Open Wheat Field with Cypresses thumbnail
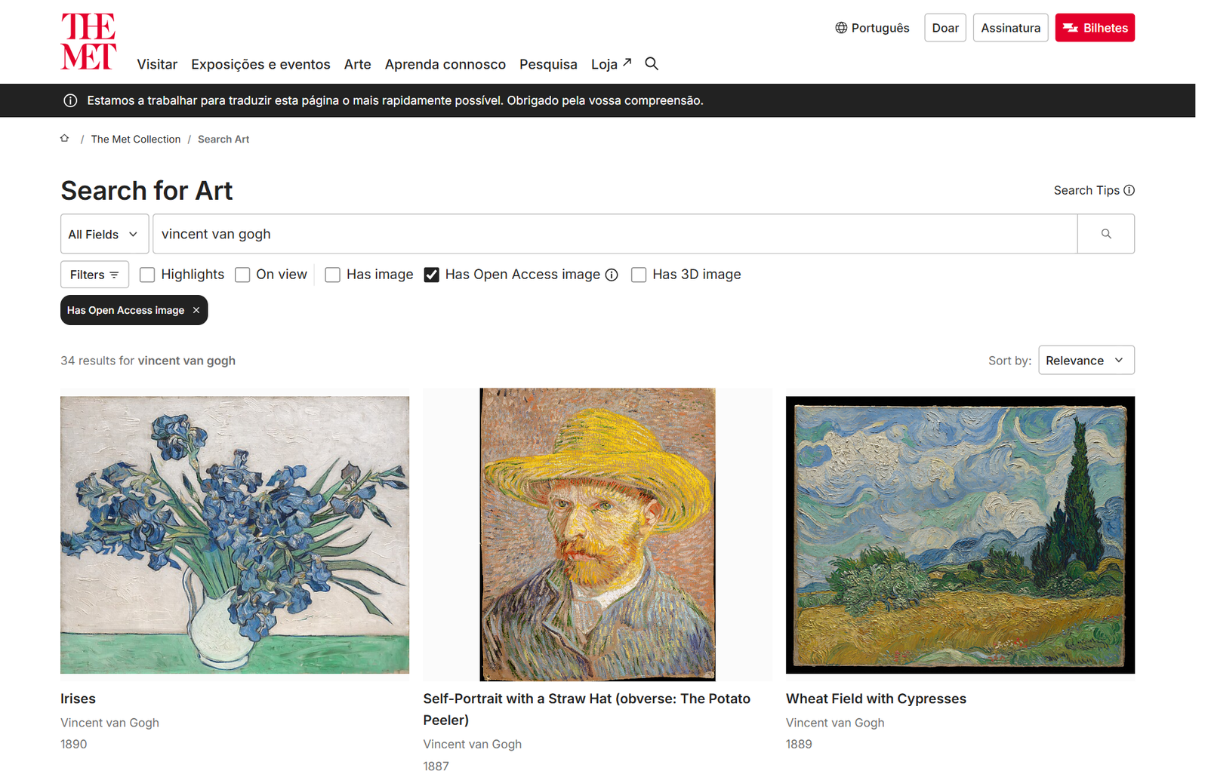The width and height of the screenshot is (1208, 771). (960, 535)
